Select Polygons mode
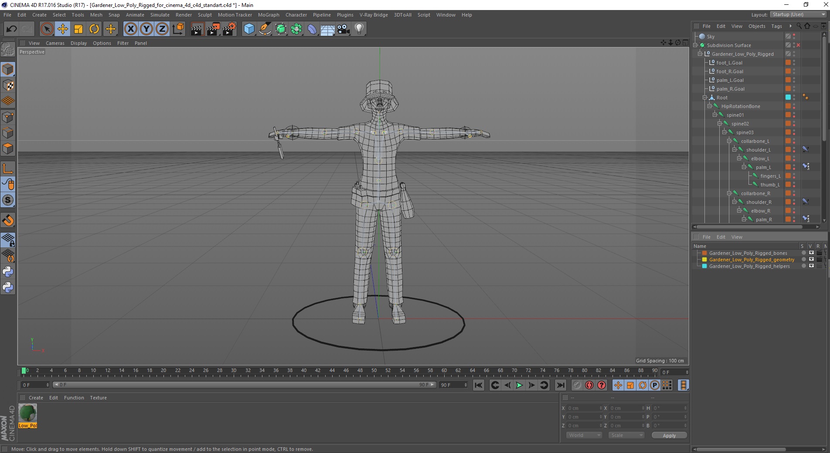830x453 pixels. point(8,149)
